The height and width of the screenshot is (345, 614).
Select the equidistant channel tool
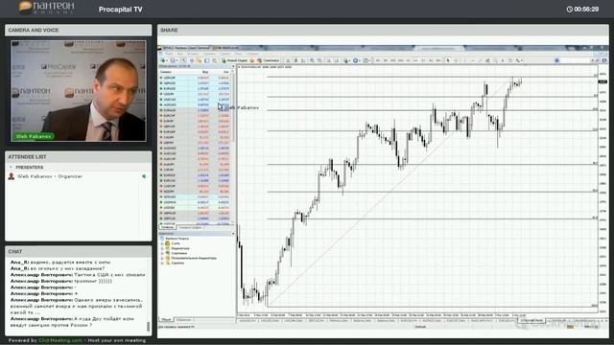[488, 60]
